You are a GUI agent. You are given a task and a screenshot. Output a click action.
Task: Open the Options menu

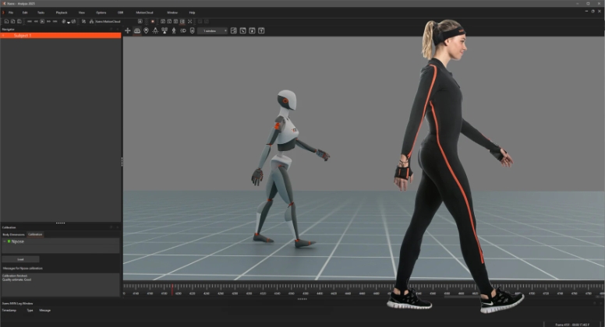[x=101, y=12]
